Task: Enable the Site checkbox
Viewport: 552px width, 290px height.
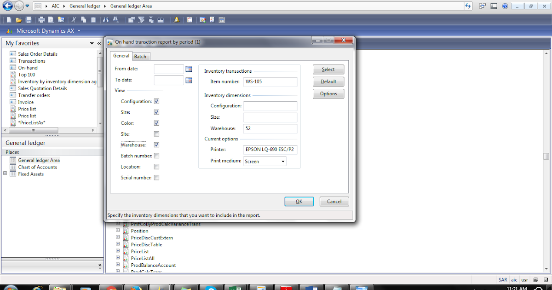Action: (156, 133)
